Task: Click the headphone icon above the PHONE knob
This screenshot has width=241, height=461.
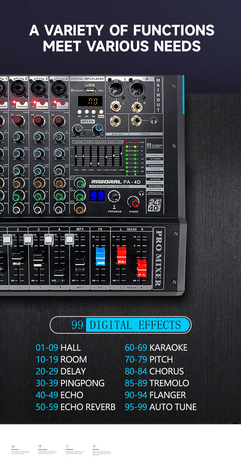Action: coord(141,193)
